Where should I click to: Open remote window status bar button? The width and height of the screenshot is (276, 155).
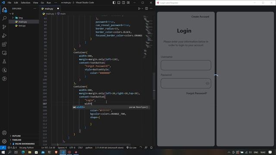(3, 148)
